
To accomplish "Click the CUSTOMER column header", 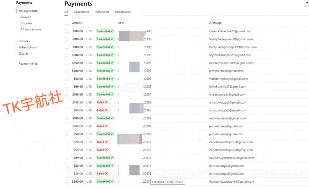I will pyautogui.click(x=215, y=23).
